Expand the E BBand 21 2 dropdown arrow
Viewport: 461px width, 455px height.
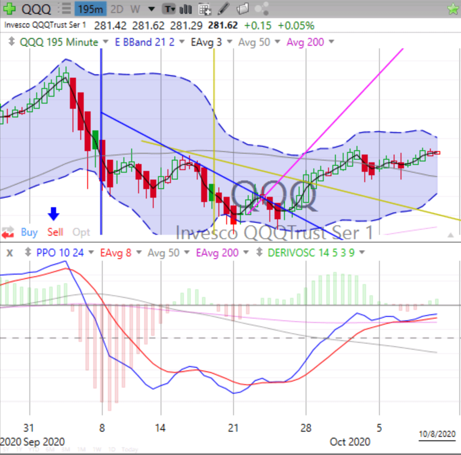pos(182,42)
